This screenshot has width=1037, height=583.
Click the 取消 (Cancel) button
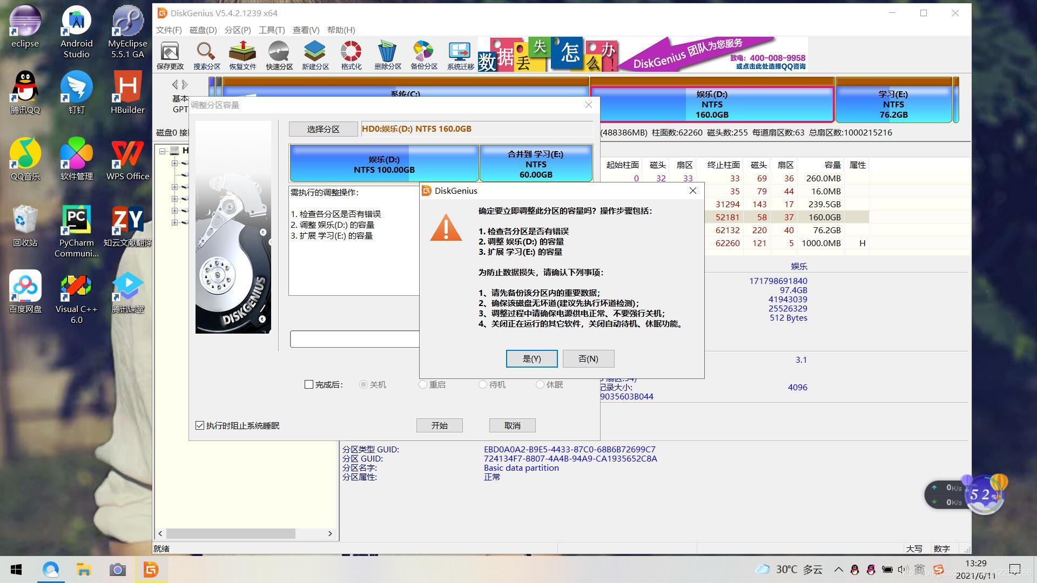513,425
